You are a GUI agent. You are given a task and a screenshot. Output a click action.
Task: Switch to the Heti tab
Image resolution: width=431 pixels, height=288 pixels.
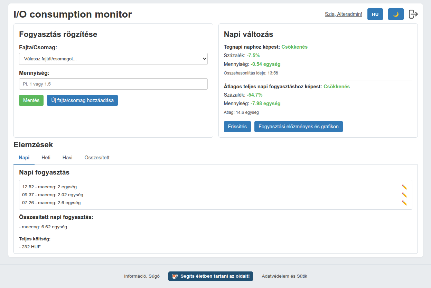pyautogui.click(x=46, y=158)
